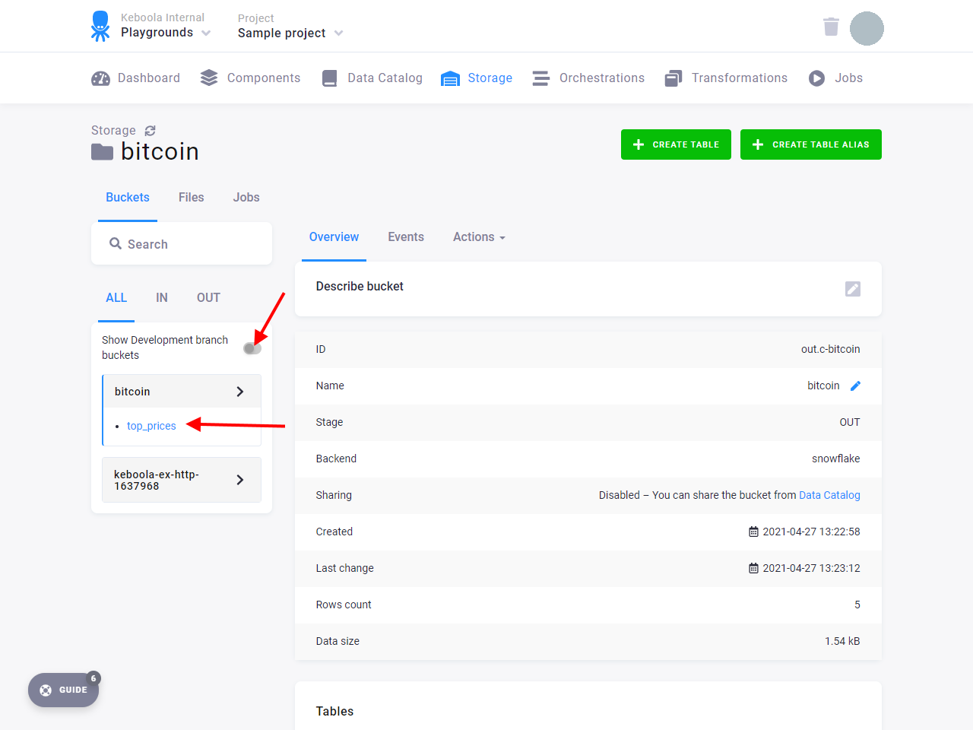Image resolution: width=973 pixels, height=730 pixels.
Task: Expand the keboola-ex-http-1637968 bucket
Action: [x=239, y=480]
